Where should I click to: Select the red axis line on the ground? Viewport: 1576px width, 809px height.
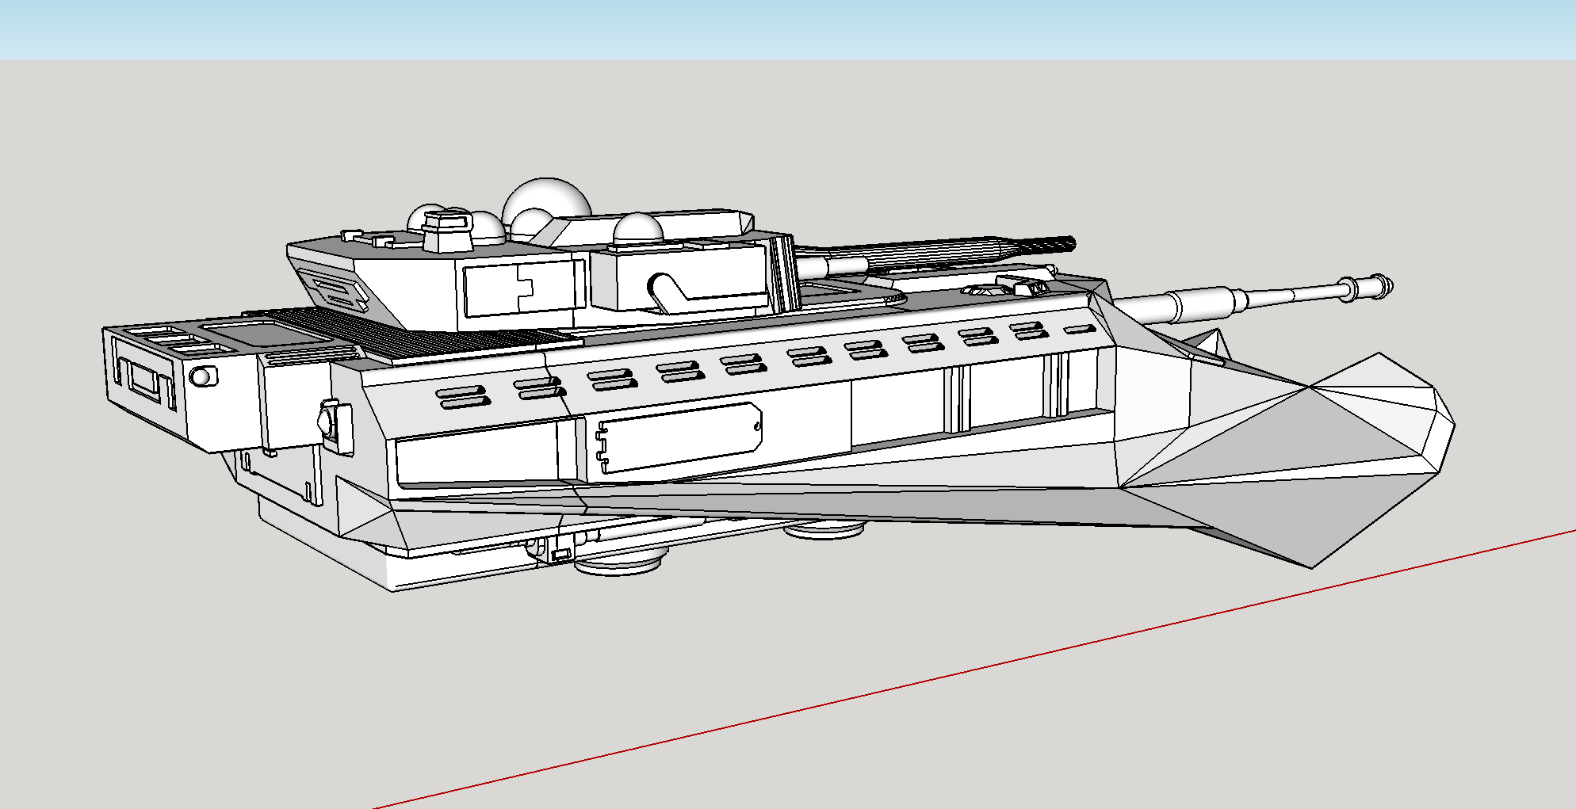[974, 670]
